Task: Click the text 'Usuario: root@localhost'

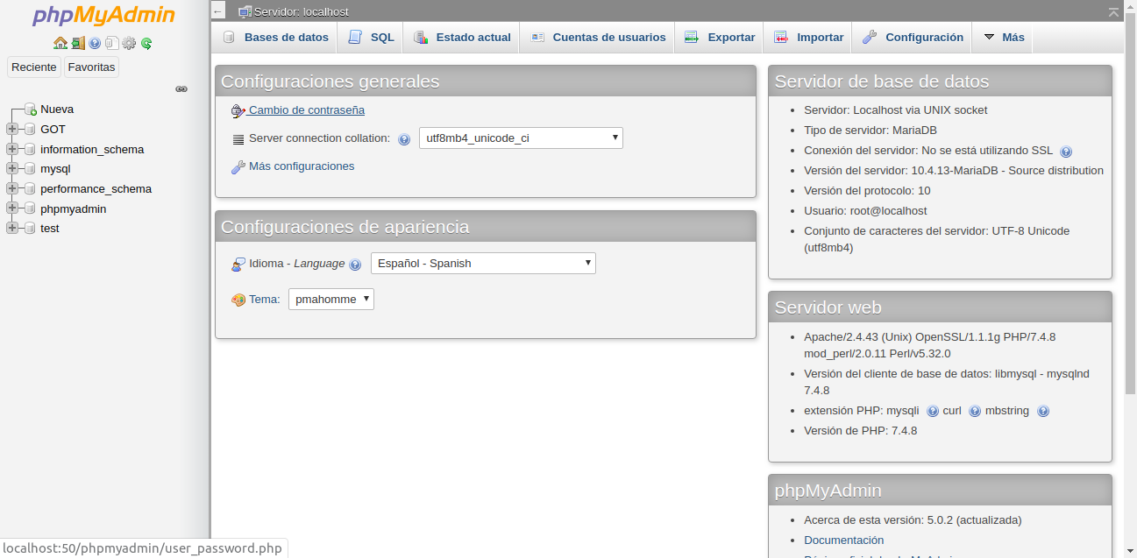Action: [865, 210]
